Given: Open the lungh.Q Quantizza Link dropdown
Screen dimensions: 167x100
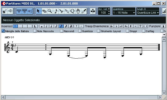Looking at the screenshot, I should (x=148, y=13).
